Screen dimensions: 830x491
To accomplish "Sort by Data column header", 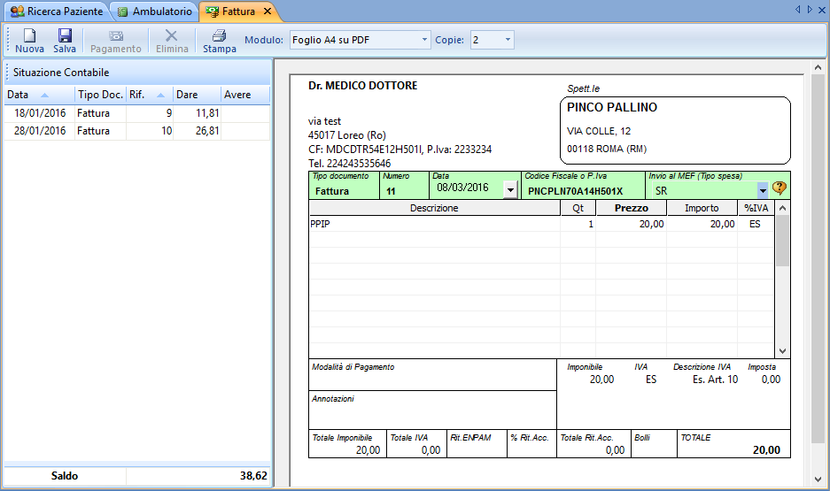I will click(40, 95).
